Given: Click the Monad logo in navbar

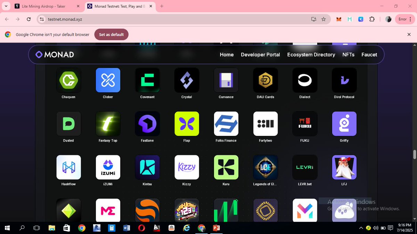Looking at the screenshot, I should 55,54.
